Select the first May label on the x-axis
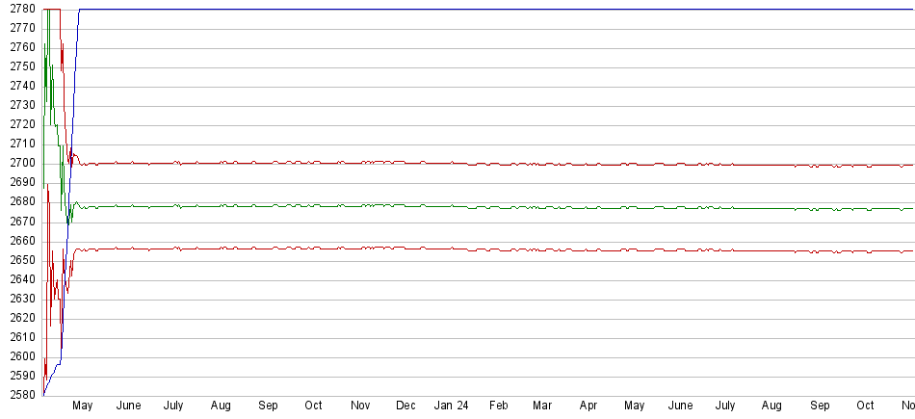Screen dimensions: 915x419 click(82, 406)
